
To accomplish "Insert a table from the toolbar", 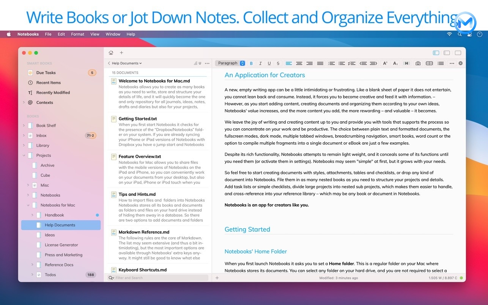I will [429, 63].
